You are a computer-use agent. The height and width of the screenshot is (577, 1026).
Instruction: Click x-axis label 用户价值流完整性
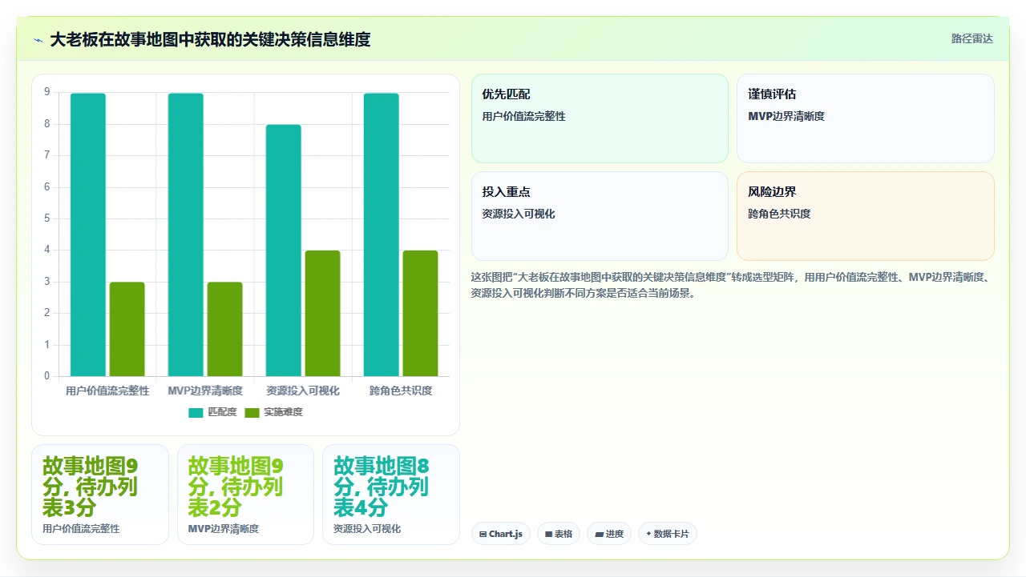pos(107,391)
